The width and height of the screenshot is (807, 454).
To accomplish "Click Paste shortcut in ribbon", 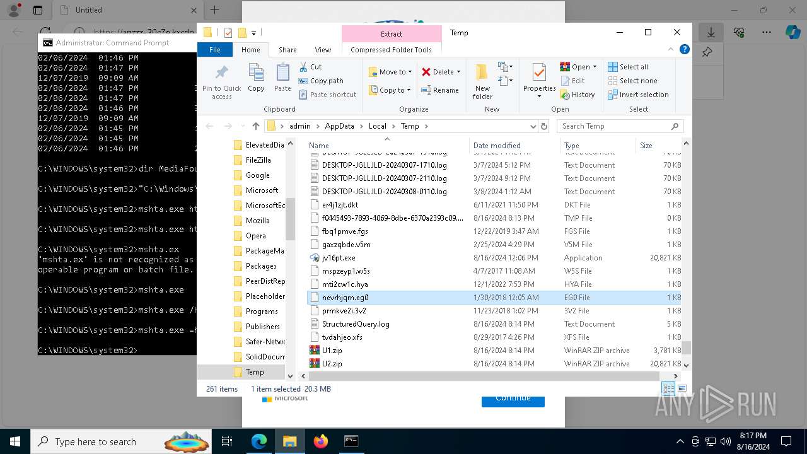I will (327, 95).
